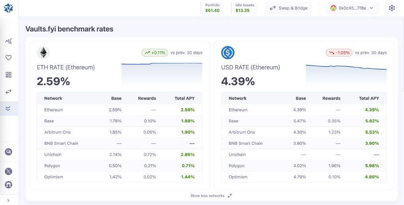Screen dimensions: 404x205
Task: Open favorites via the heart icon
Action: tap(8, 58)
